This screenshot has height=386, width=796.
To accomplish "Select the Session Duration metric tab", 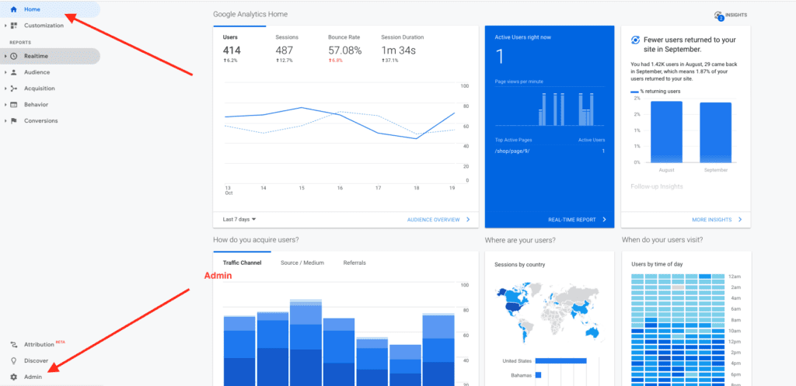I will tap(402, 48).
